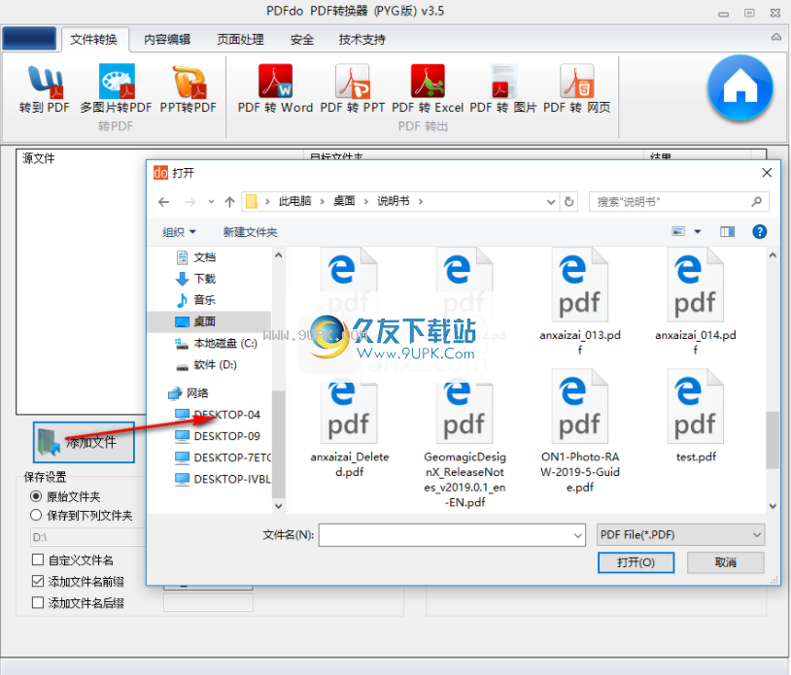Go to the blue Home button
791x675 pixels.
point(739,87)
